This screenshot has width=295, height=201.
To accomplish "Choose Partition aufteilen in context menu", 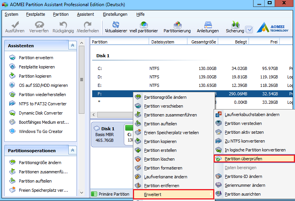I will (174, 124).
